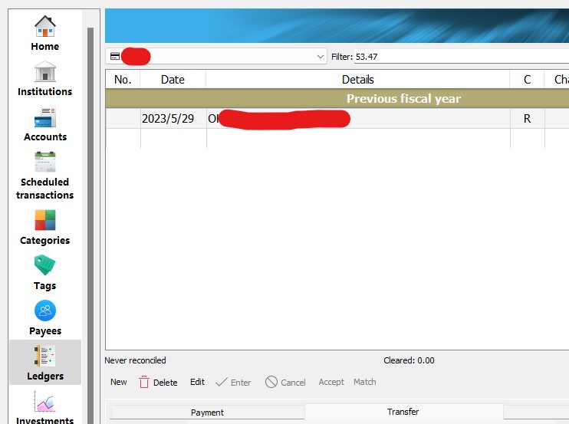The width and height of the screenshot is (569, 424).
Task: Click the Enter transaction button
Action: point(233,383)
